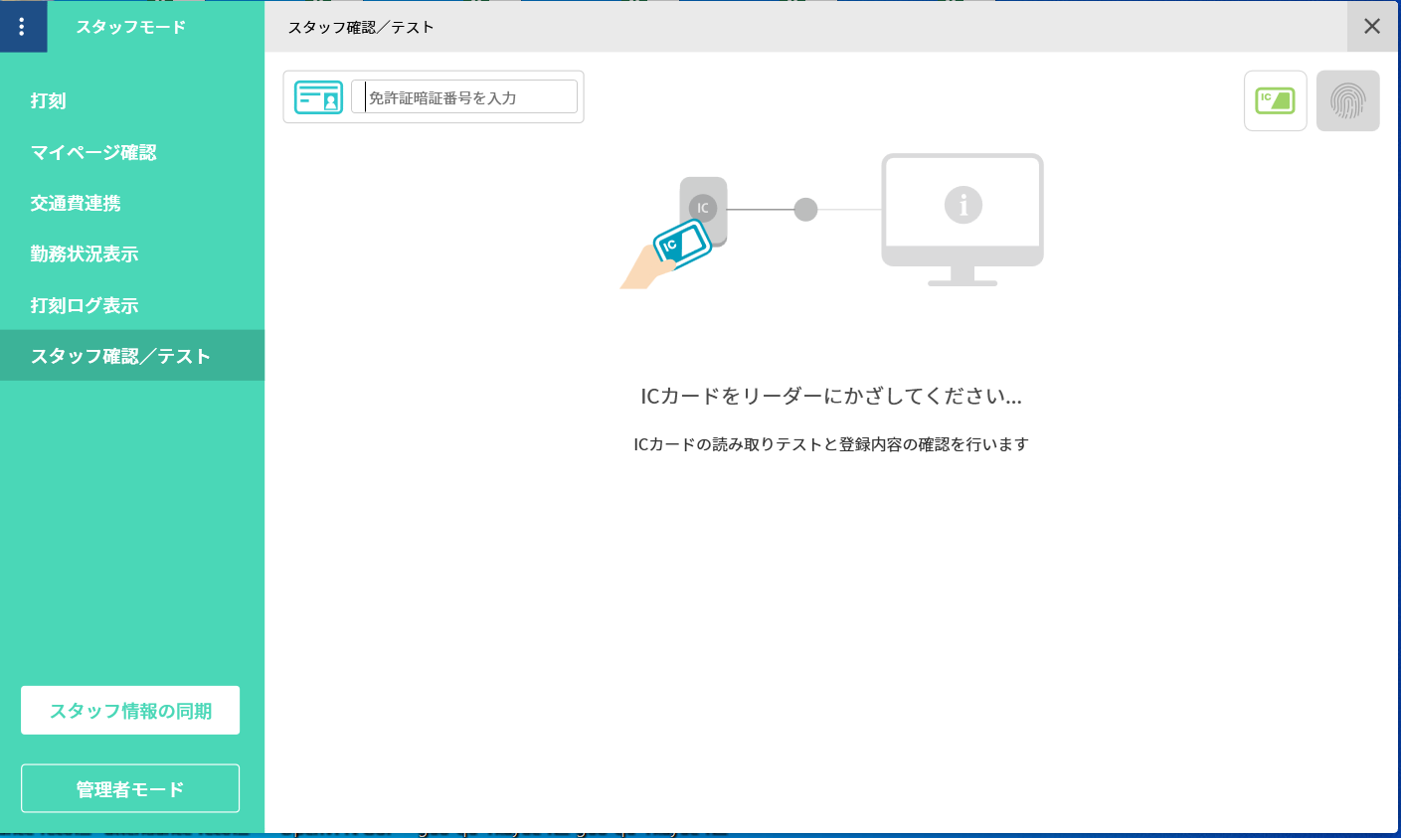Click the ICカードの読み取りテスト description text
Image resolution: width=1401 pixels, height=838 pixels.
[x=831, y=444]
